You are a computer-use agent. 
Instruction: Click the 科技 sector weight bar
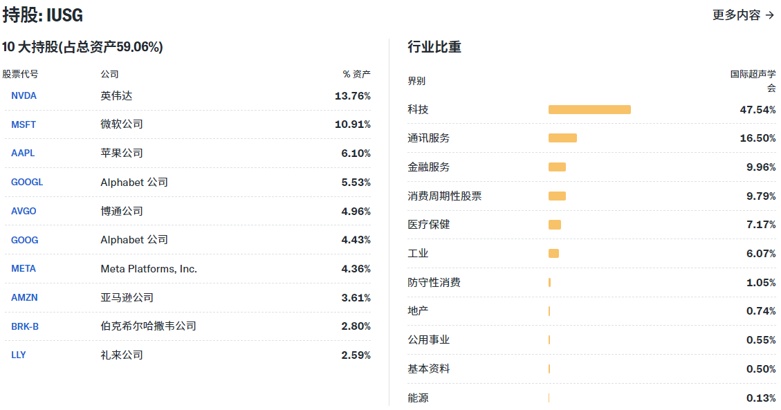pos(589,109)
